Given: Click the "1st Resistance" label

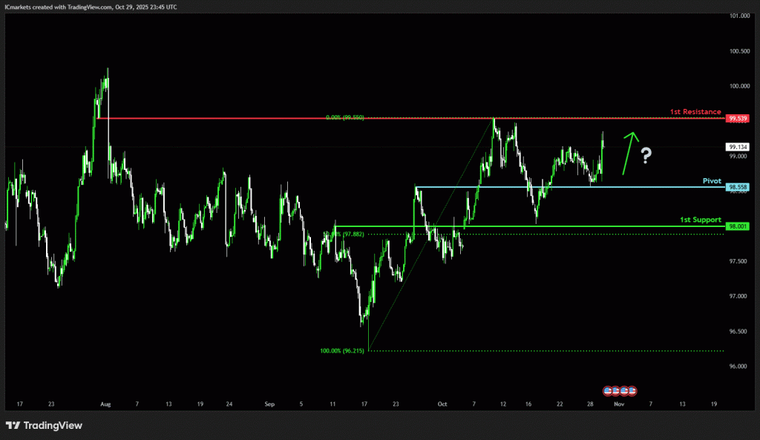Looking at the screenshot, I should tap(695, 112).
